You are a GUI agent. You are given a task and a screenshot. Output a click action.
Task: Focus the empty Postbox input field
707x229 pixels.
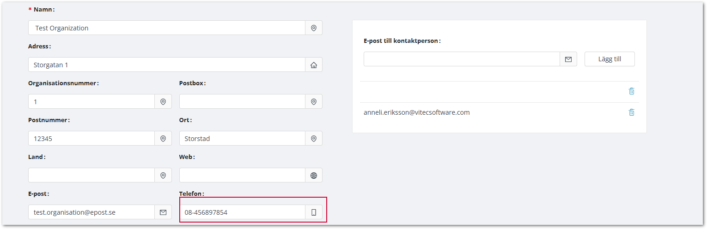tap(242, 101)
